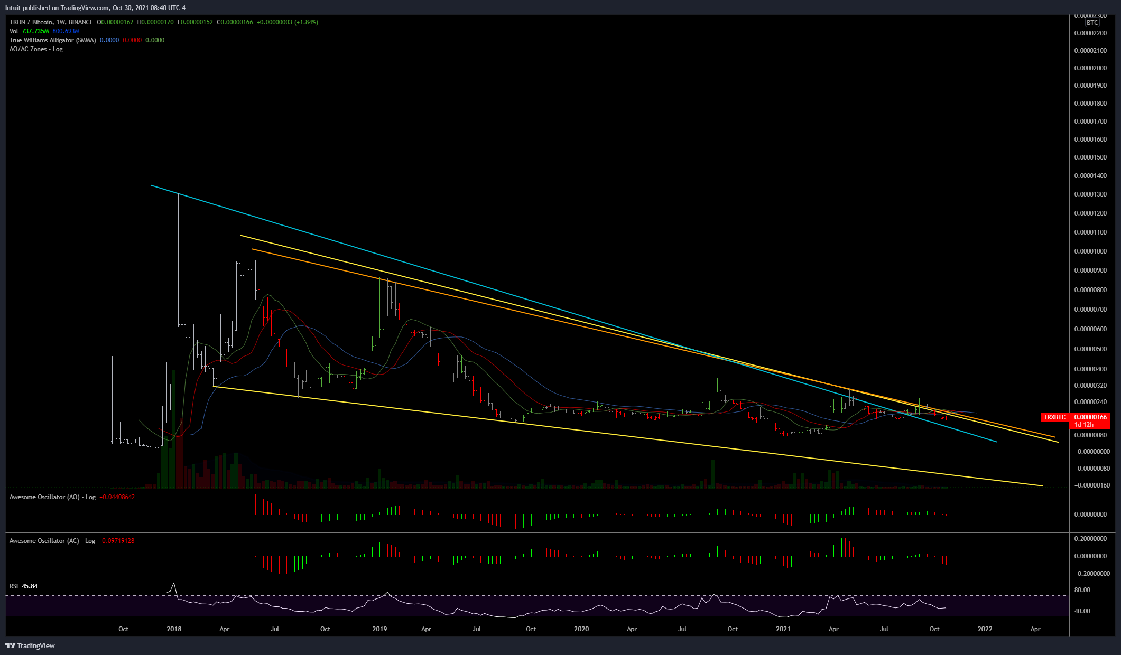Click the close value C0.00000166

[x=235, y=22]
